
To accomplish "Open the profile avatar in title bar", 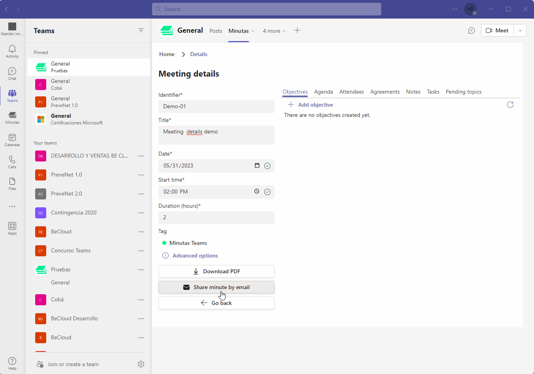I will click(470, 9).
